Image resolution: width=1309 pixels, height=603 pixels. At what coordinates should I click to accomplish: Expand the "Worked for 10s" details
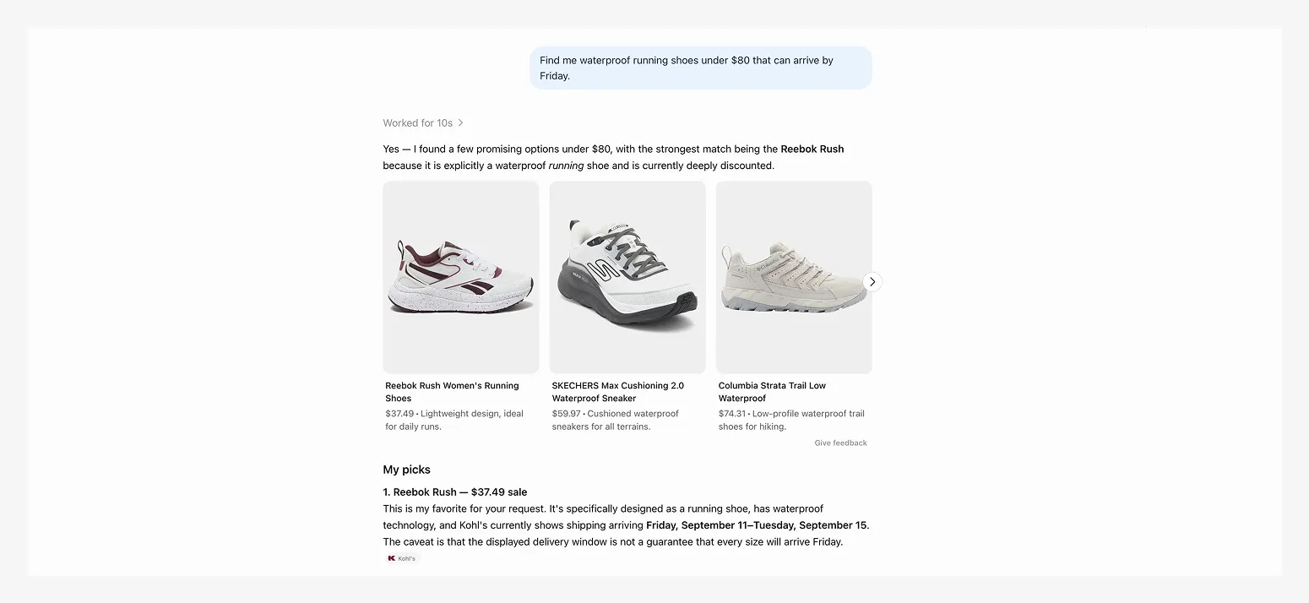(x=423, y=123)
